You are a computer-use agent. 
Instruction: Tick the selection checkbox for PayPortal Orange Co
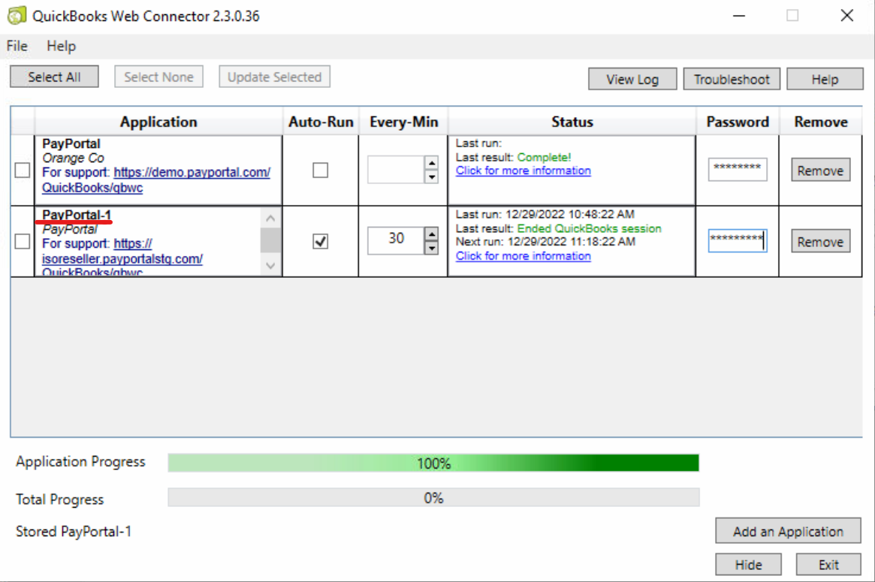[23, 170]
